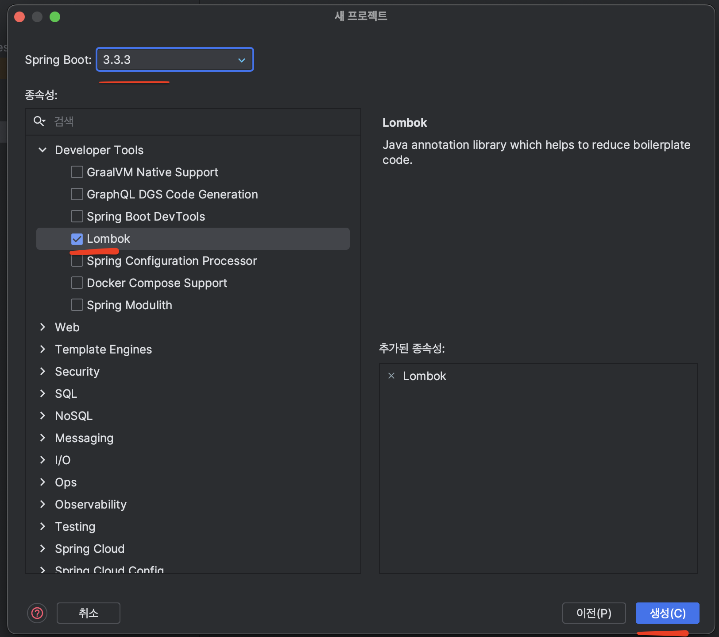Click the Observability category label
The image size is (719, 637).
coord(91,505)
